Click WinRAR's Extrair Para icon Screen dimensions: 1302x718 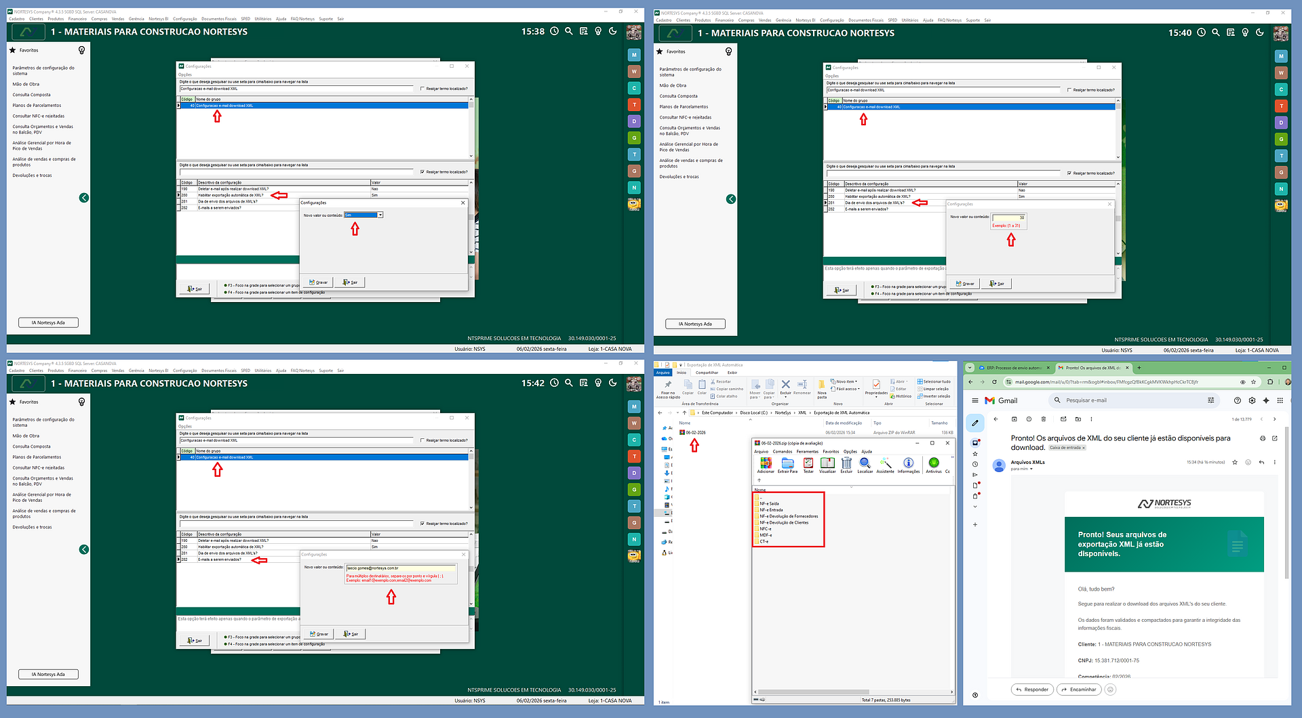pos(787,465)
